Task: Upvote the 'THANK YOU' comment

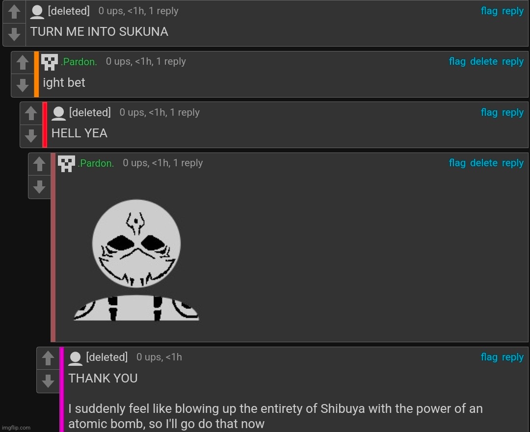Action: 48,358
